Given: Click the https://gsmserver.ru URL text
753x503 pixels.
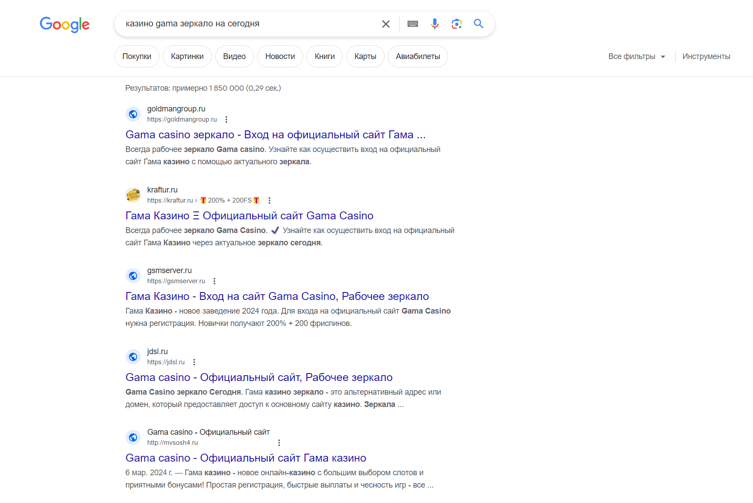Looking at the screenshot, I should (176, 281).
